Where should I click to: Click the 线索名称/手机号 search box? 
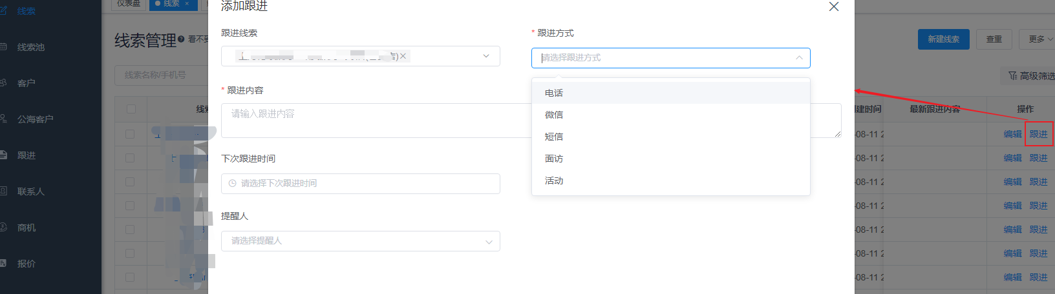point(162,75)
